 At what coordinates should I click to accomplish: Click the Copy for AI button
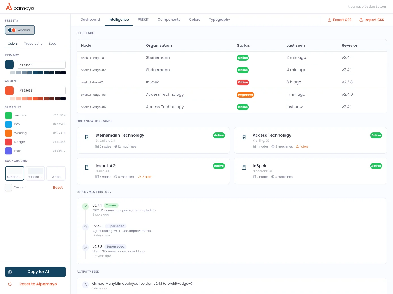[x=35, y=272]
